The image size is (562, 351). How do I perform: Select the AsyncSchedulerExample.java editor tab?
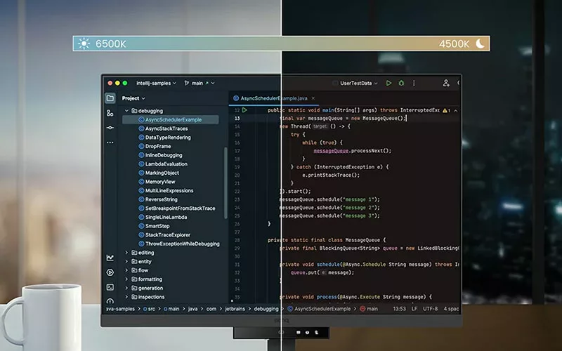coord(275,99)
